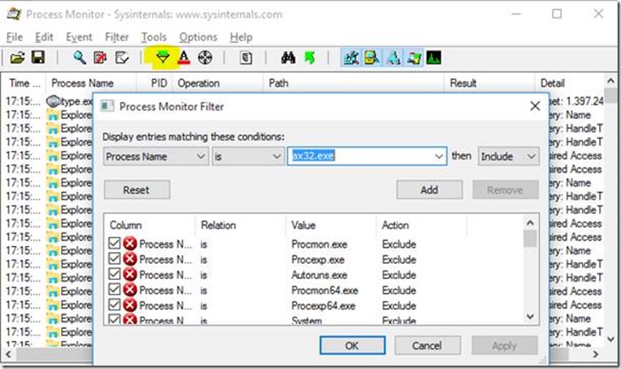Toggle the Procexp64.exe filter checkbox
Image resolution: width=621 pixels, height=369 pixels.
tap(115, 305)
